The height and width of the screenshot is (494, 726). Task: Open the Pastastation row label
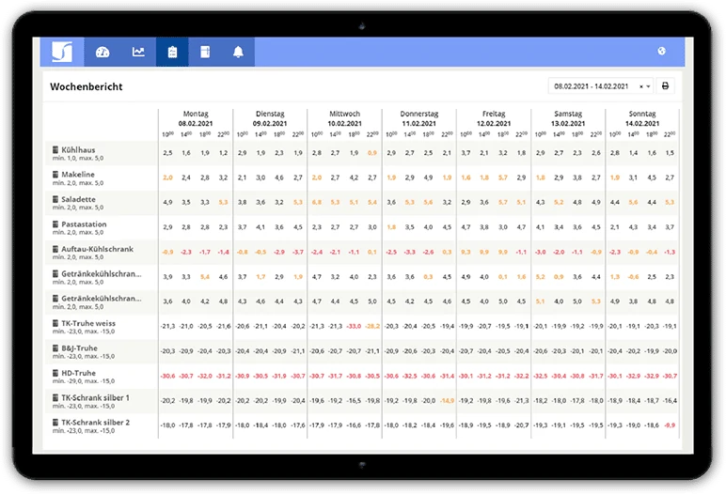pos(84,224)
